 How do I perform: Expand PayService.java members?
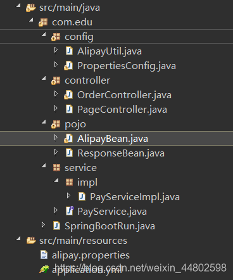click(56, 210)
